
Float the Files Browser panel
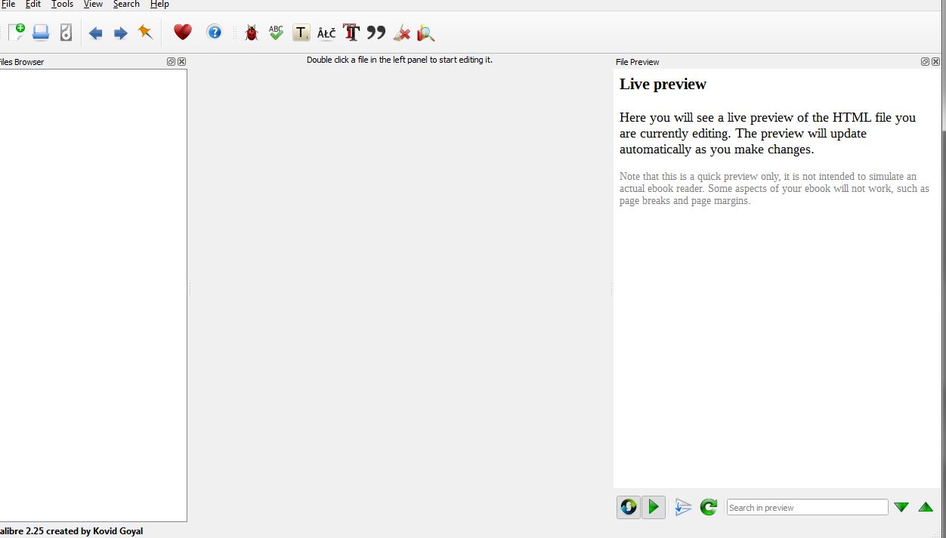(x=172, y=62)
